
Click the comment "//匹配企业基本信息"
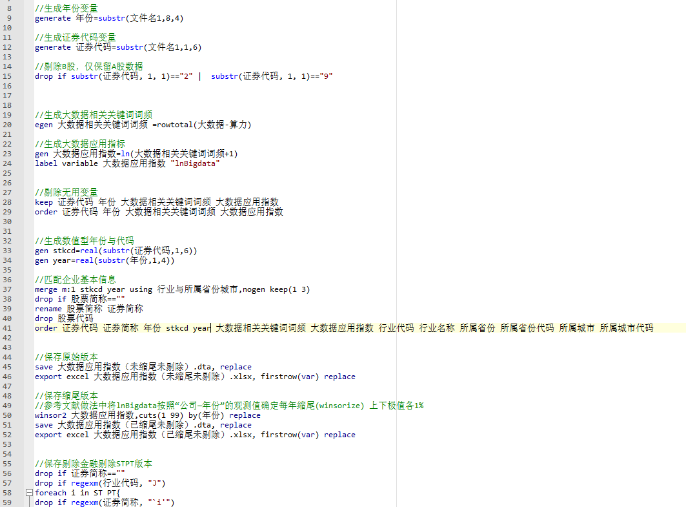point(76,280)
